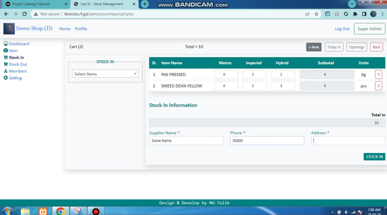Image resolution: width=387 pixels, height=215 pixels.
Task: Open Chrome's three-dot menu
Action: (x=382, y=14)
